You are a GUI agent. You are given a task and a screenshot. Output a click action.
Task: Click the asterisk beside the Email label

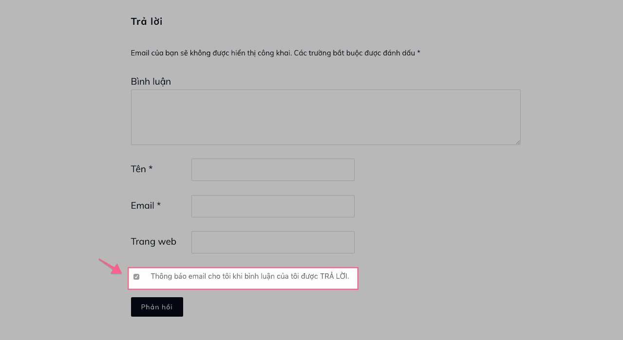(159, 205)
